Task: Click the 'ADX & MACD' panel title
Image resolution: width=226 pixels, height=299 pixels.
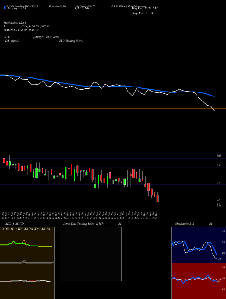Action: coord(14,224)
